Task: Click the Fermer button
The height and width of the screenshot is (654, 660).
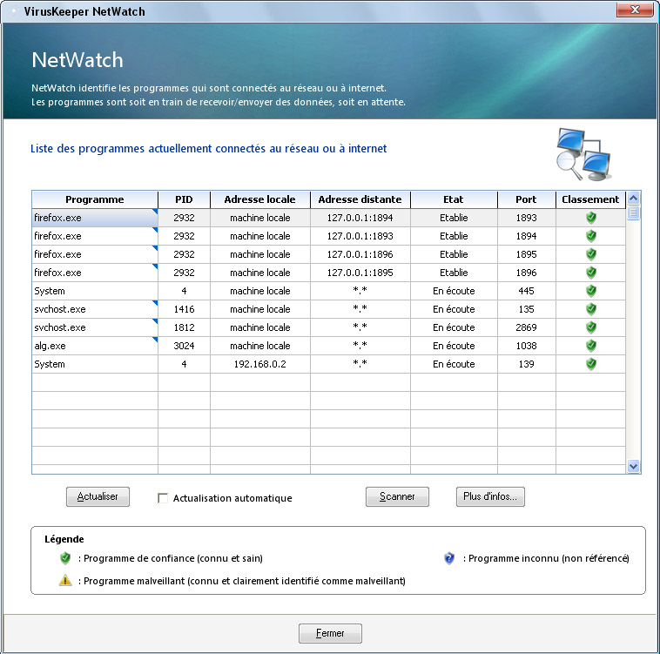Action: click(330, 633)
